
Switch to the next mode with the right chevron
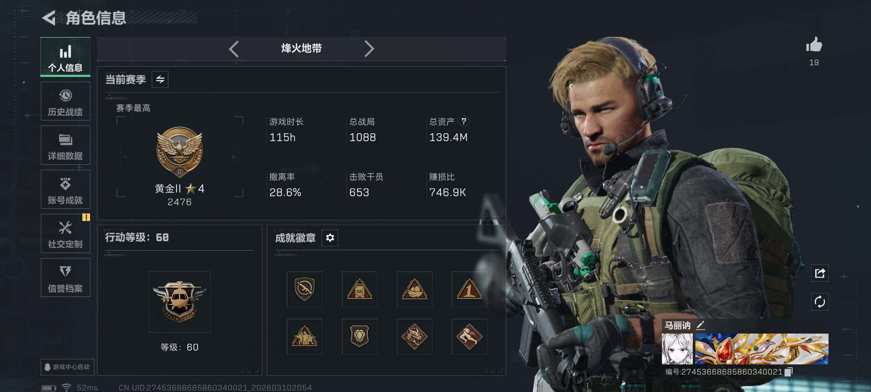[369, 49]
